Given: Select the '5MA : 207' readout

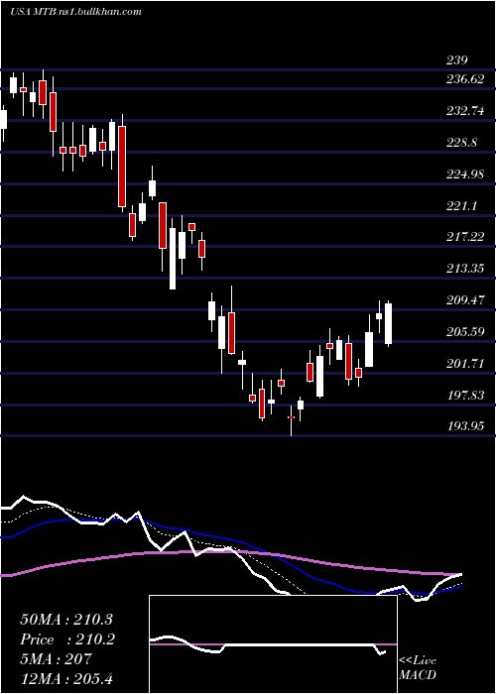Looking at the screenshot, I should [x=56, y=659].
